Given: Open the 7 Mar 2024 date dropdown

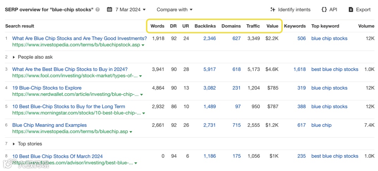Looking at the screenshot, I should pos(130,9).
